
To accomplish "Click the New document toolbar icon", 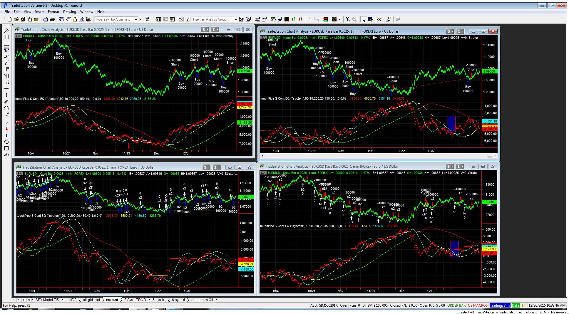I will pos(9,19).
